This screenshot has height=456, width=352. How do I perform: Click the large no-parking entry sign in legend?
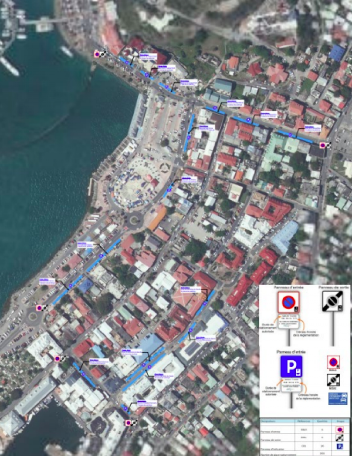coord(288,302)
